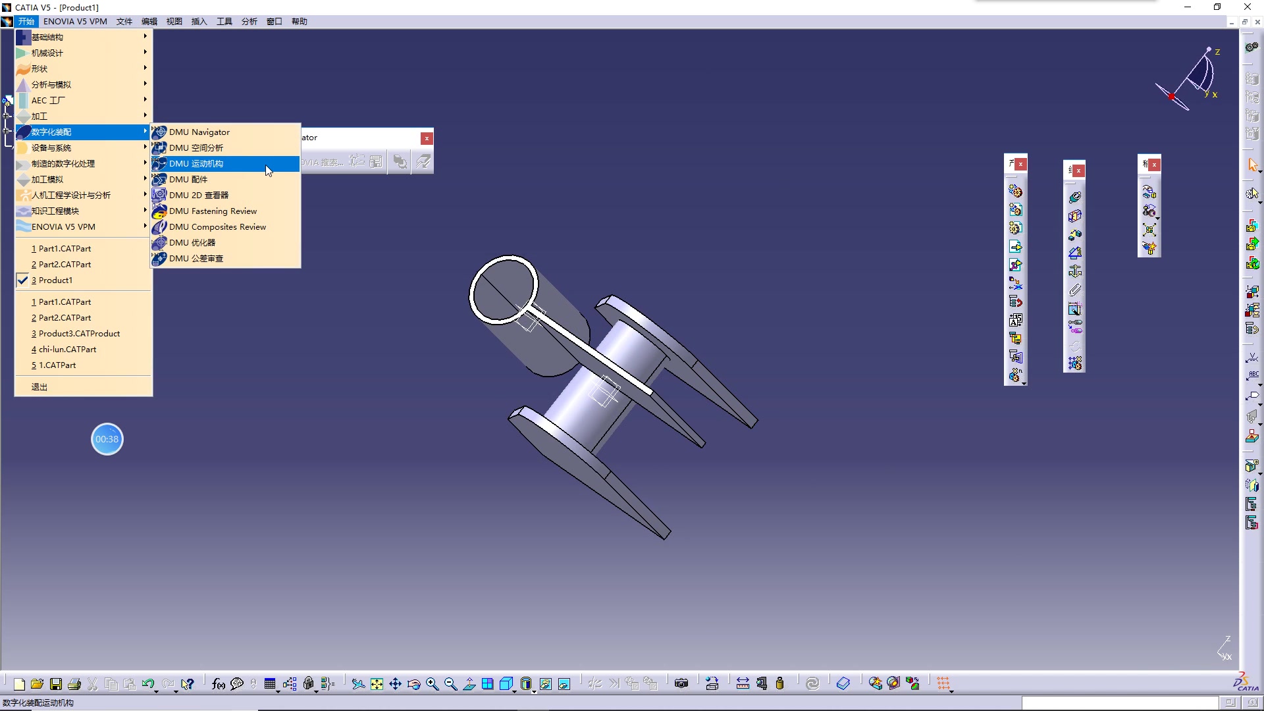Click 退出 to exit CATIA
Screen dimensions: 1264x711
(x=39, y=387)
